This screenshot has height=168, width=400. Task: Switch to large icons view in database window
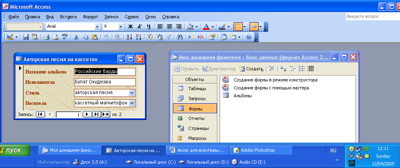(283, 68)
